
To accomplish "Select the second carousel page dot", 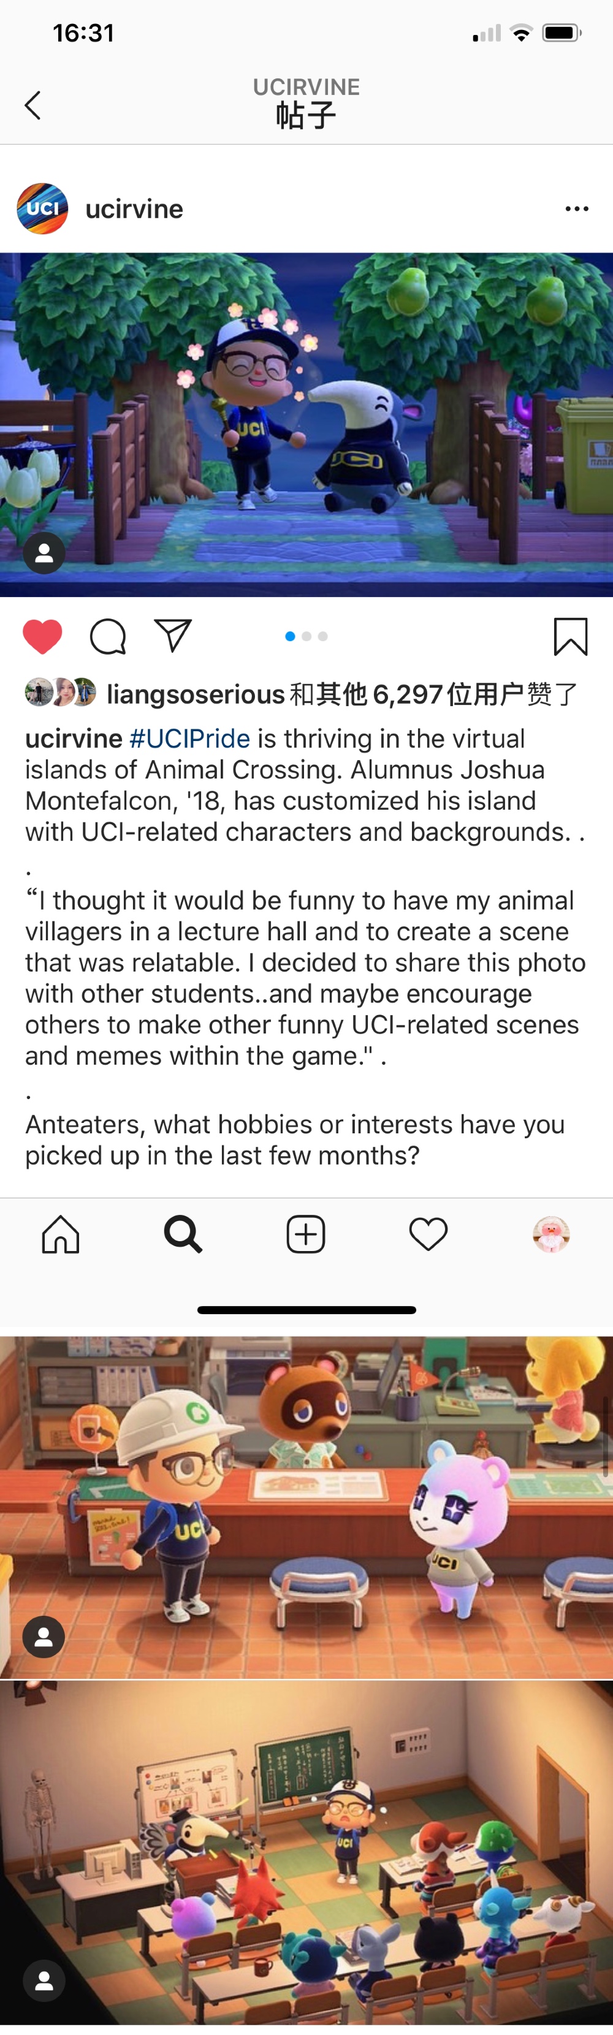I will point(306,636).
